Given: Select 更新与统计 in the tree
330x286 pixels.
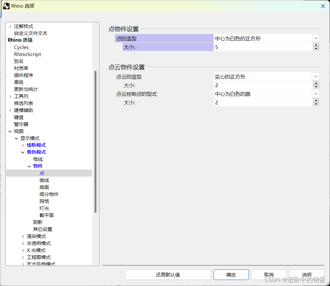Looking at the screenshot, I should tap(26, 89).
